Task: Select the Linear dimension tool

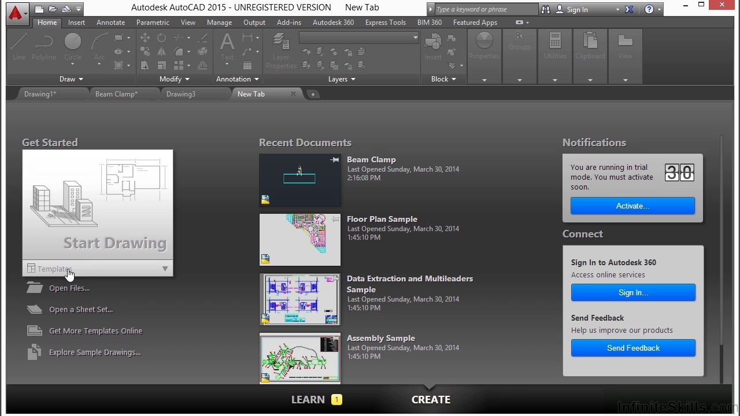Action: pos(247,38)
